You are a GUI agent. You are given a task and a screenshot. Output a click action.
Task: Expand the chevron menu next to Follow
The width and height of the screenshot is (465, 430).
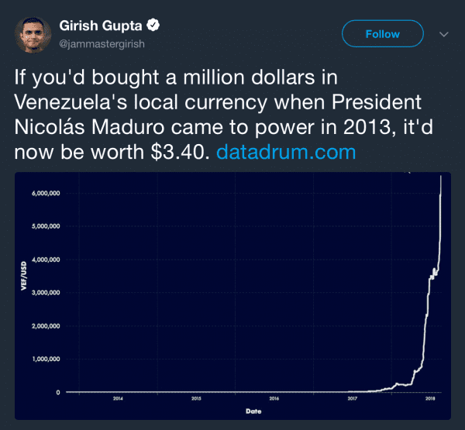[444, 34]
